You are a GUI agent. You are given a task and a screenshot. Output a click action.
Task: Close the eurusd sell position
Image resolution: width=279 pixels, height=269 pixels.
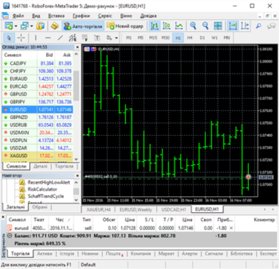[231, 228]
